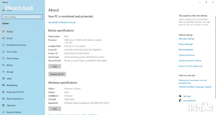The image size is (216, 115).
Task: Click the Get help icon
Action: [180, 96]
